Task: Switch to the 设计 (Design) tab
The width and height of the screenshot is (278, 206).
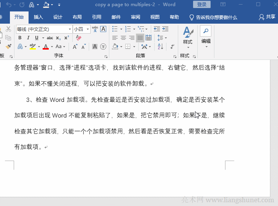Action: (x=58, y=17)
